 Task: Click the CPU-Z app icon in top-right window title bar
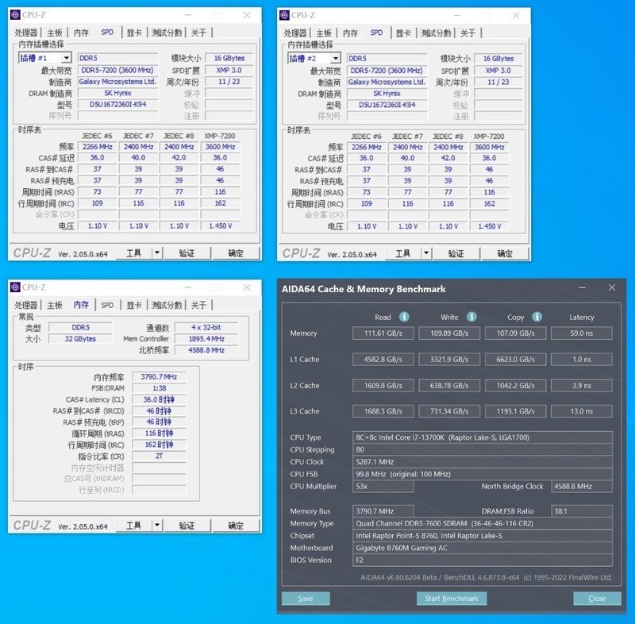pyautogui.click(x=284, y=14)
